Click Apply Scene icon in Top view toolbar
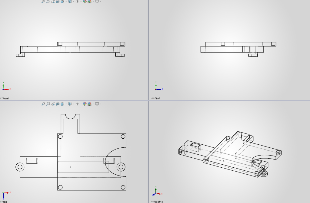The height and width of the screenshot is (203, 310). click(x=89, y=104)
